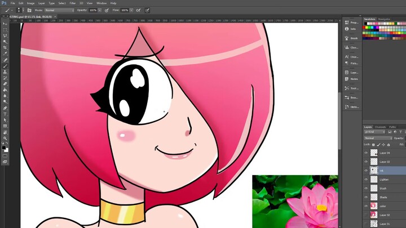Select the Healing Brush tool

(x=5, y=60)
